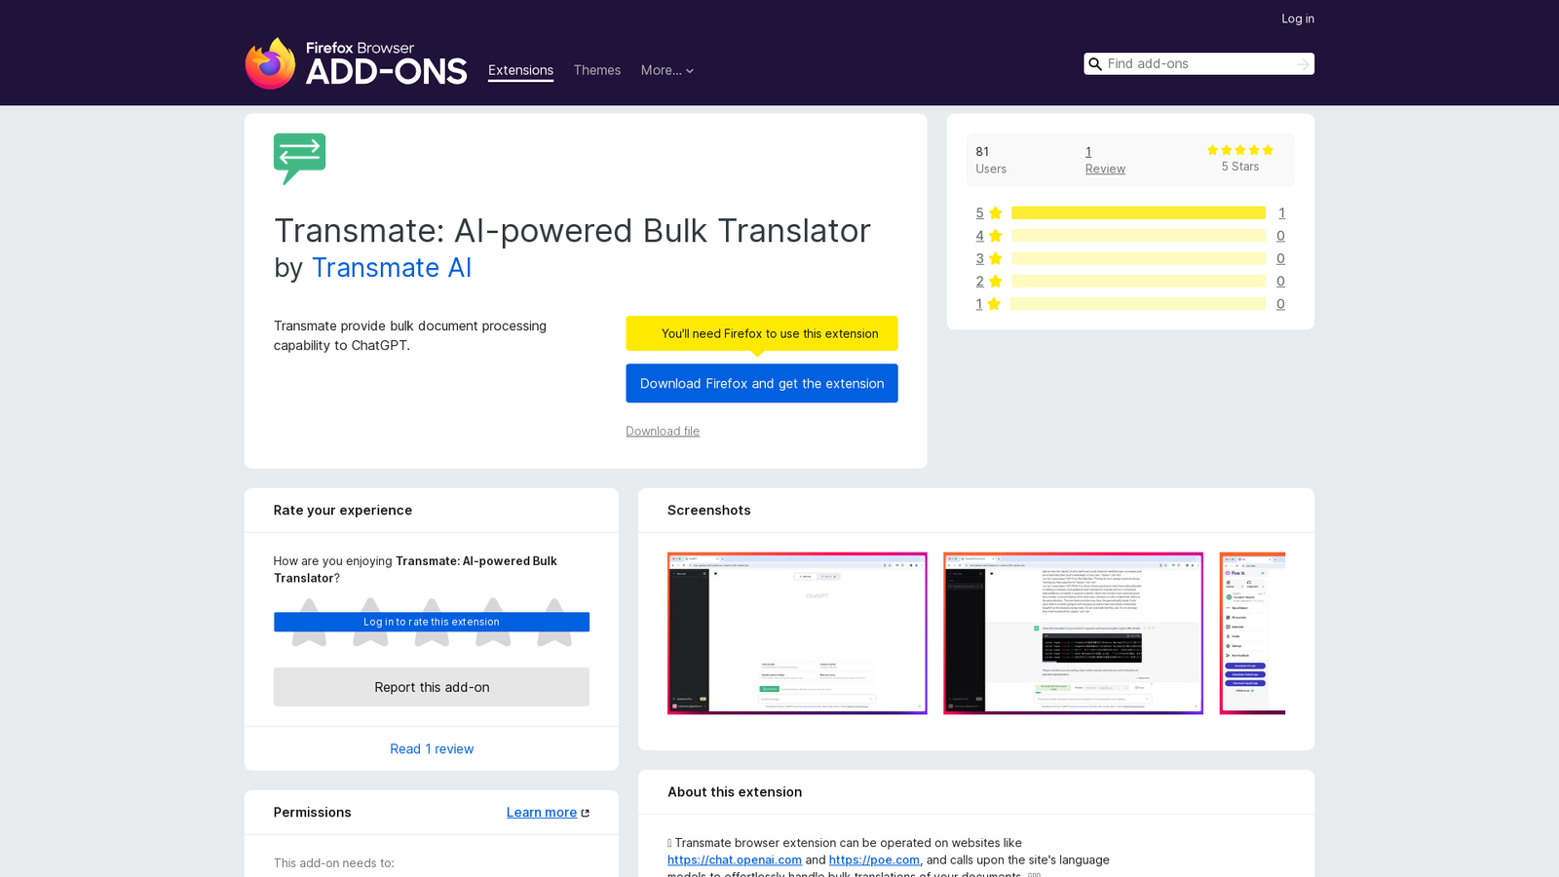Image resolution: width=1559 pixels, height=877 pixels.
Task: Open the third partially visible screenshot
Action: pyautogui.click(x=1252, y=633)
